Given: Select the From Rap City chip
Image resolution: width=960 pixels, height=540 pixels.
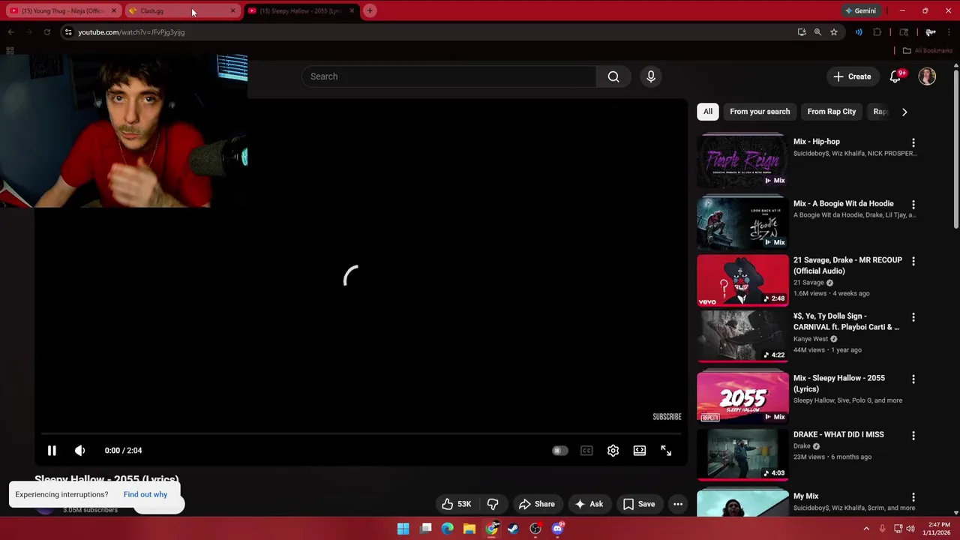Looking at the screenshot, I should [832, 112].
